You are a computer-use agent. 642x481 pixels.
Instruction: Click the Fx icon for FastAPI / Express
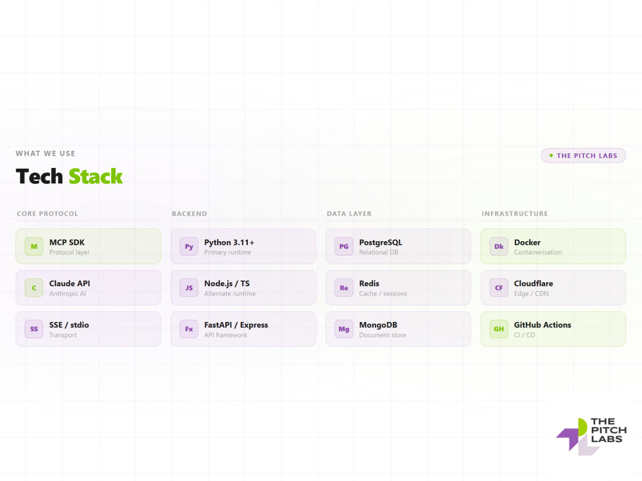[x=189, y=329]
